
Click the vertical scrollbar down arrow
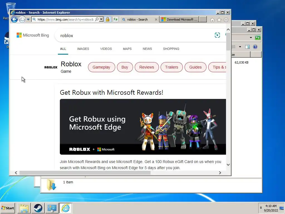228,164
